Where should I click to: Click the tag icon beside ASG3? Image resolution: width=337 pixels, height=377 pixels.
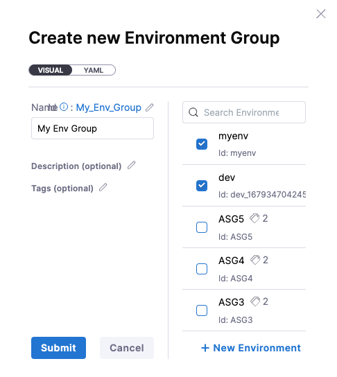pos(255,301)
